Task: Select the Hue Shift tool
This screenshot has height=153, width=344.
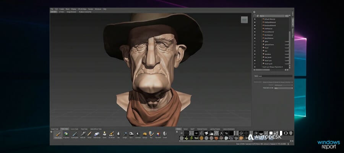Action: tap(158, 135)
